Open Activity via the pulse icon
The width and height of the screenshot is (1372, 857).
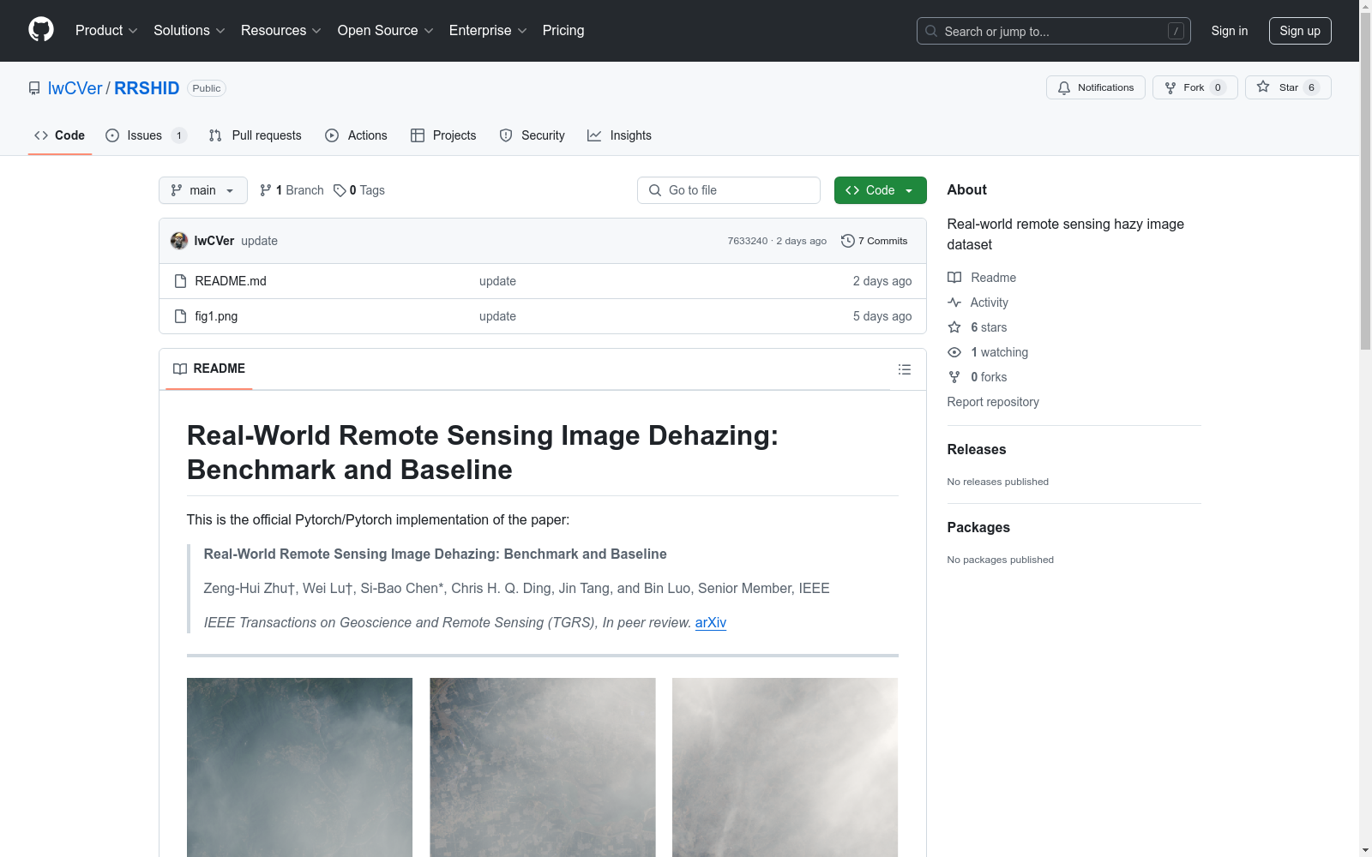click(954, 302)
